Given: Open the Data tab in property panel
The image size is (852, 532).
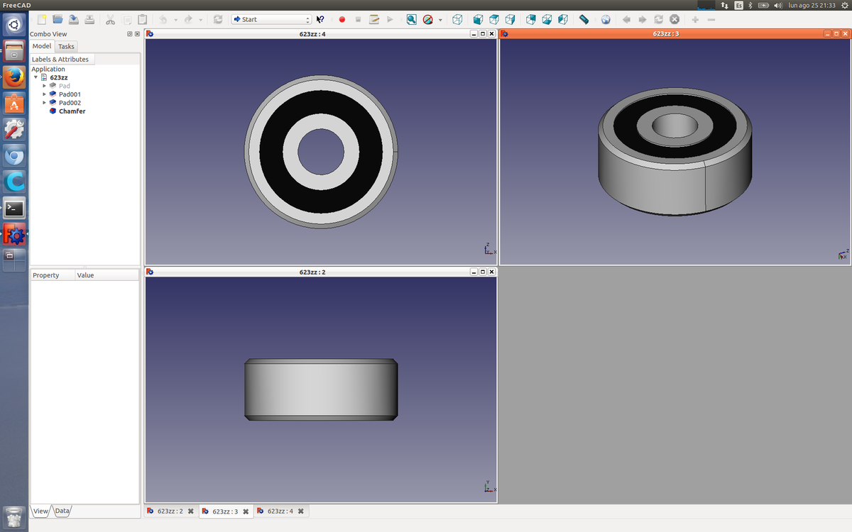Looking at the screenshot, I should pyautogui.click(x=62, y=511).
